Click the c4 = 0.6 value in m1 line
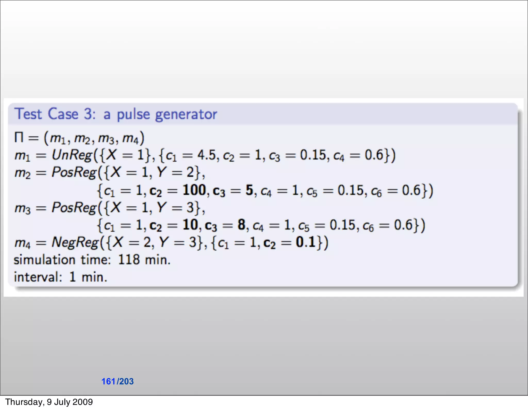Image resolution: width=528 pixels, height=410 pixels. click(358, 155)
